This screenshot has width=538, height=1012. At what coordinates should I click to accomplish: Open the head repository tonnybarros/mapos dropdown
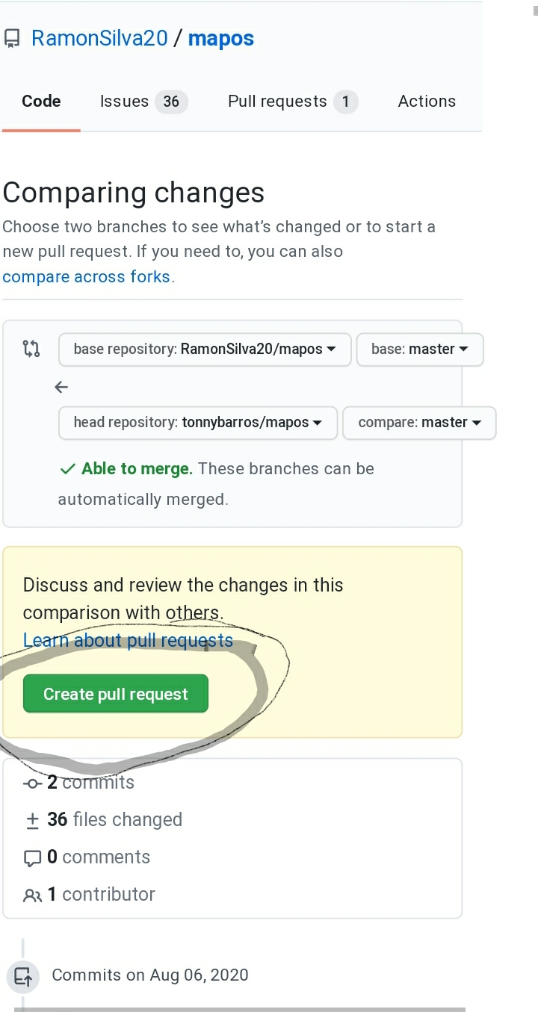pos(197,423)
